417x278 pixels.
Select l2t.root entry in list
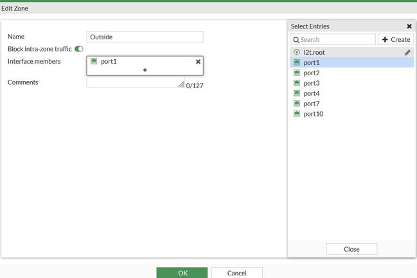pyautogui.click(x=351, y=53)
